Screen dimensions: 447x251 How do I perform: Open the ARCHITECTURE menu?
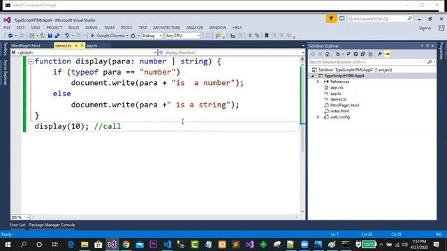click(x=166, y=28)
